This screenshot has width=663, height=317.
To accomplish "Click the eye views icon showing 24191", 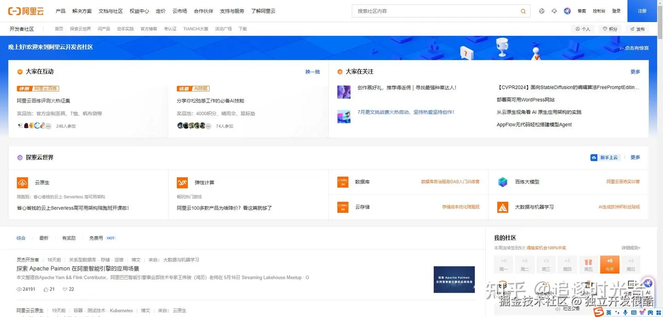I will point(19,289).
